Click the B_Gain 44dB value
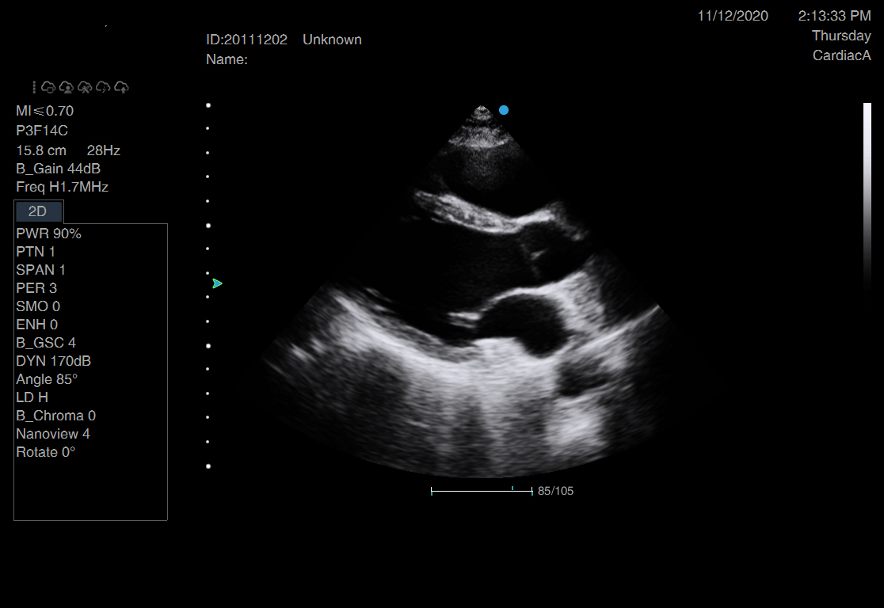The width and height of the screenshot is (884, 608). (x=58, y=169)
